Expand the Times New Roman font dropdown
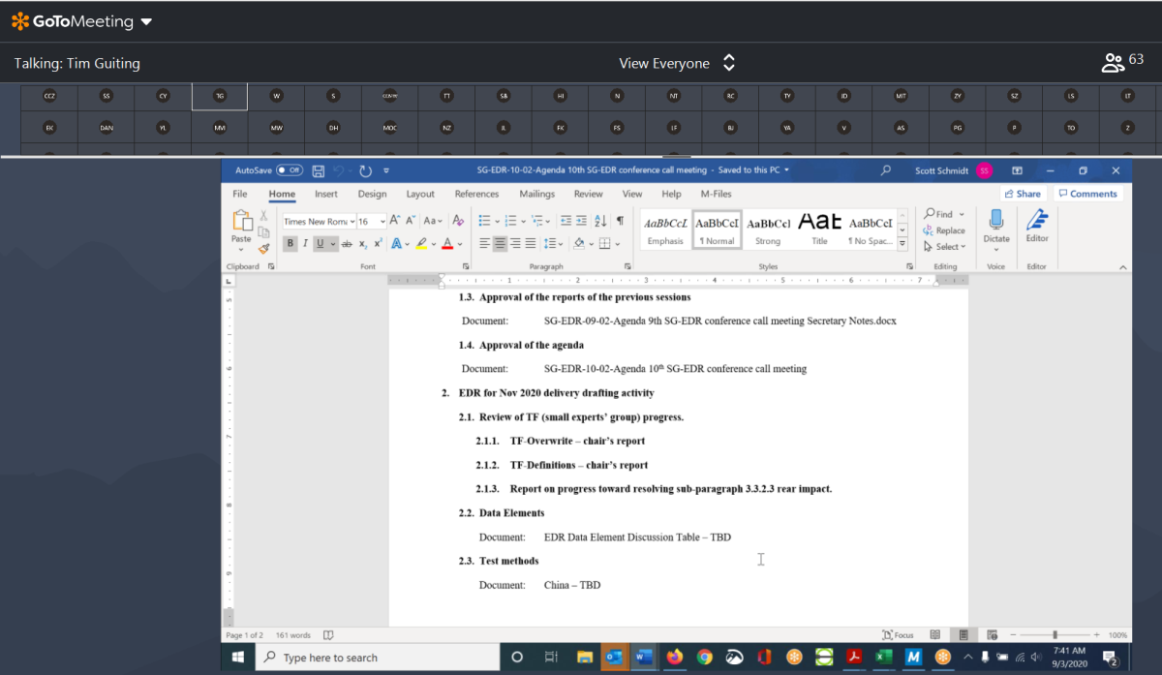Image resolution: width=1162 pixels, height=675 pixels. pyautogui.click(x=352, y=222)
